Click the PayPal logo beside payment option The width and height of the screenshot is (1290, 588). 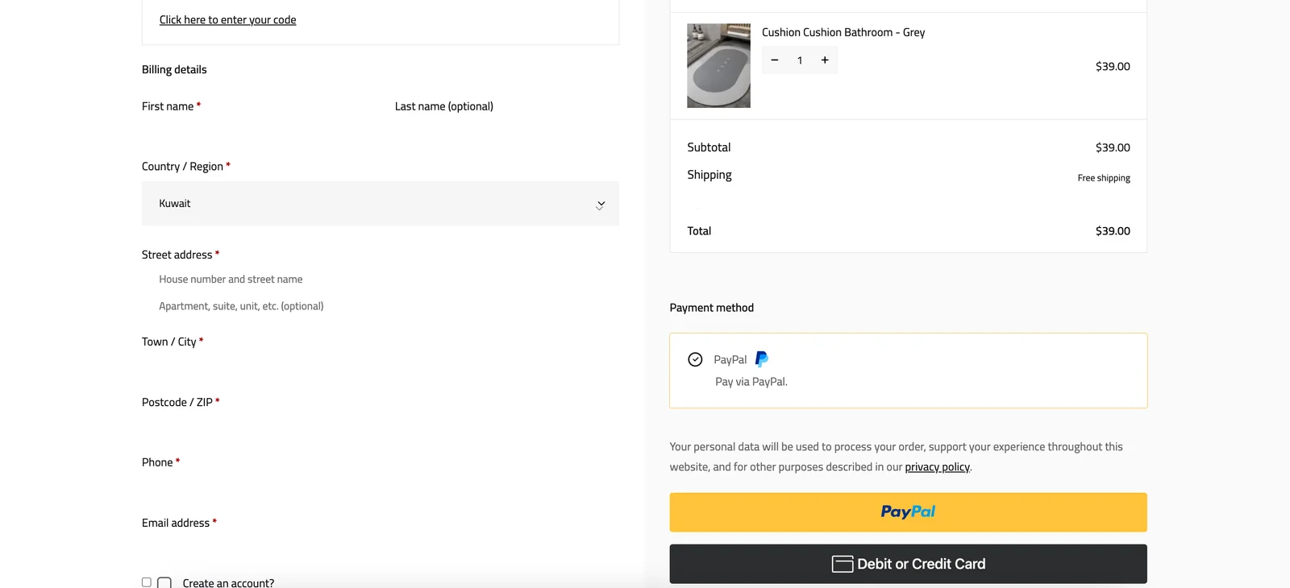[761, 359]
